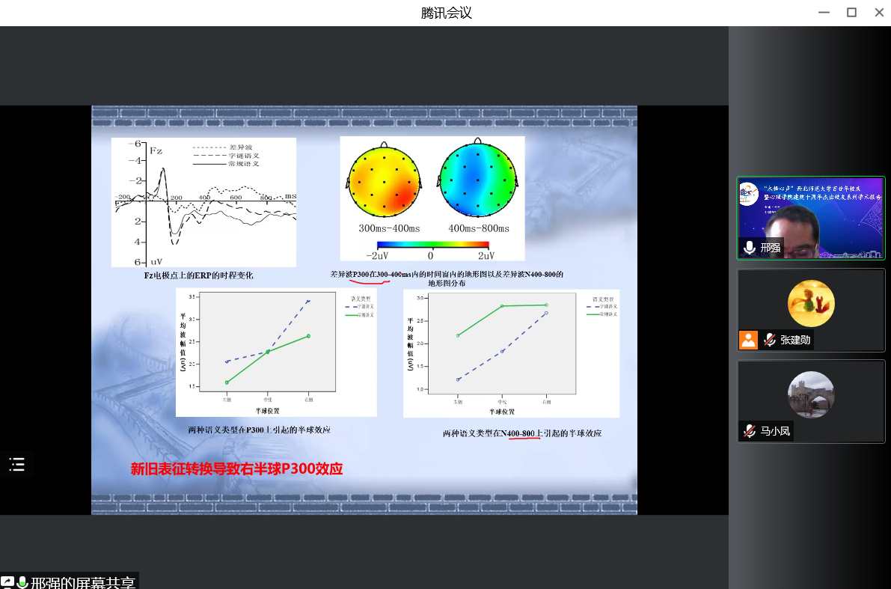This screenshot has height=589, width=891.
Task: Click the red conclusion text on the slide
Action: 236,469
